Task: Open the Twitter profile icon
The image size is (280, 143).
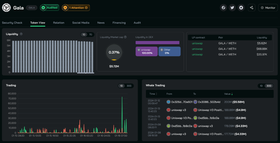Action: pyautogui.click(x=232, y=8)
